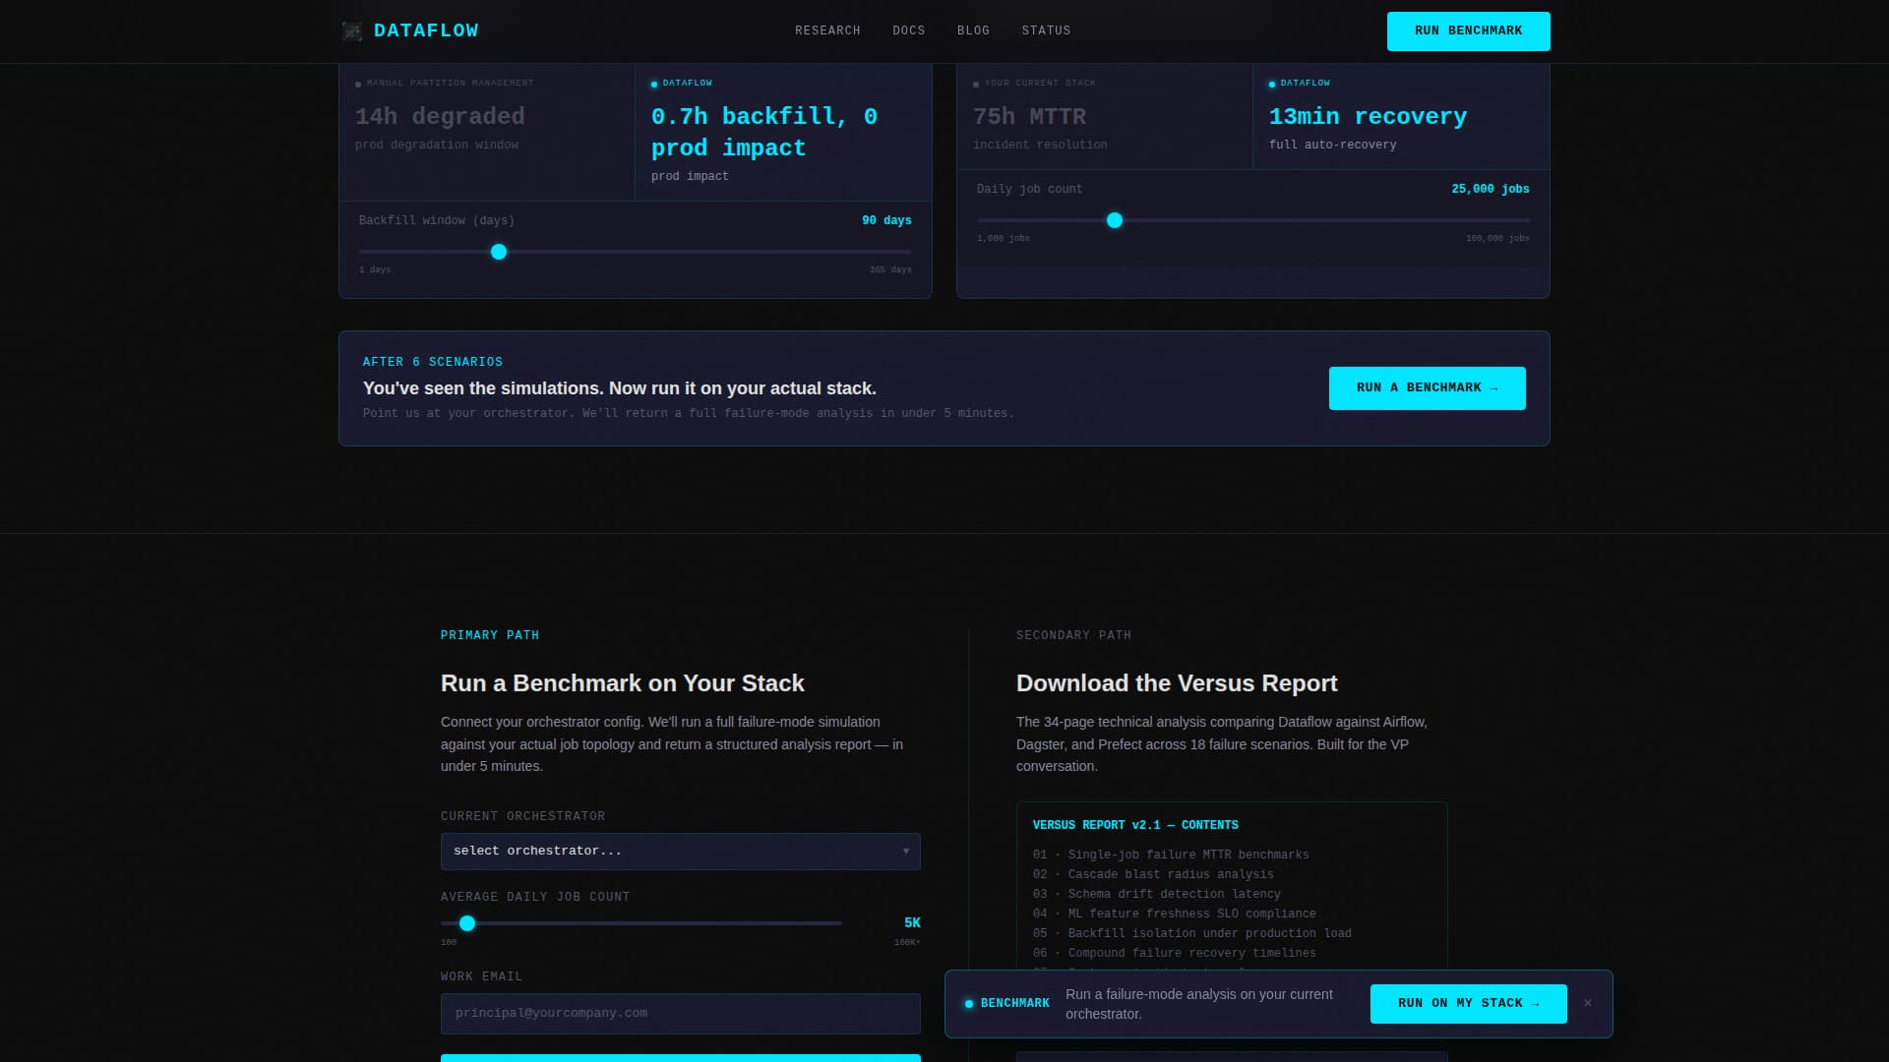Click the '14h degraded' text

[440, 117]
